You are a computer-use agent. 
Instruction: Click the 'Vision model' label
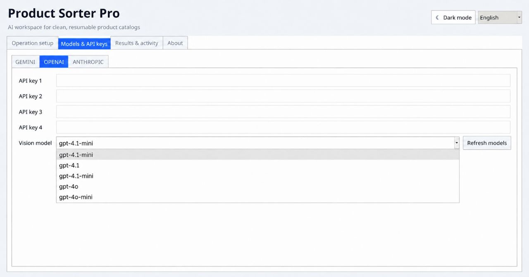click(x=35, y=143)
